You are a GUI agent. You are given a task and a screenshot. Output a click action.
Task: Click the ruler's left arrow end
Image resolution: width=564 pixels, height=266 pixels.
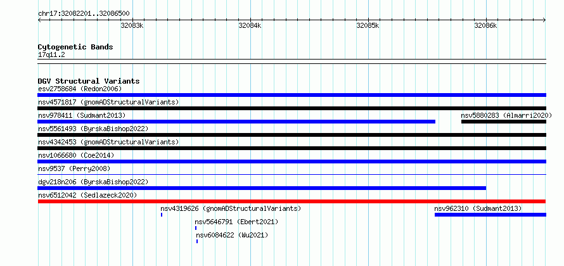pyautogui.click(x=39, y=20)
